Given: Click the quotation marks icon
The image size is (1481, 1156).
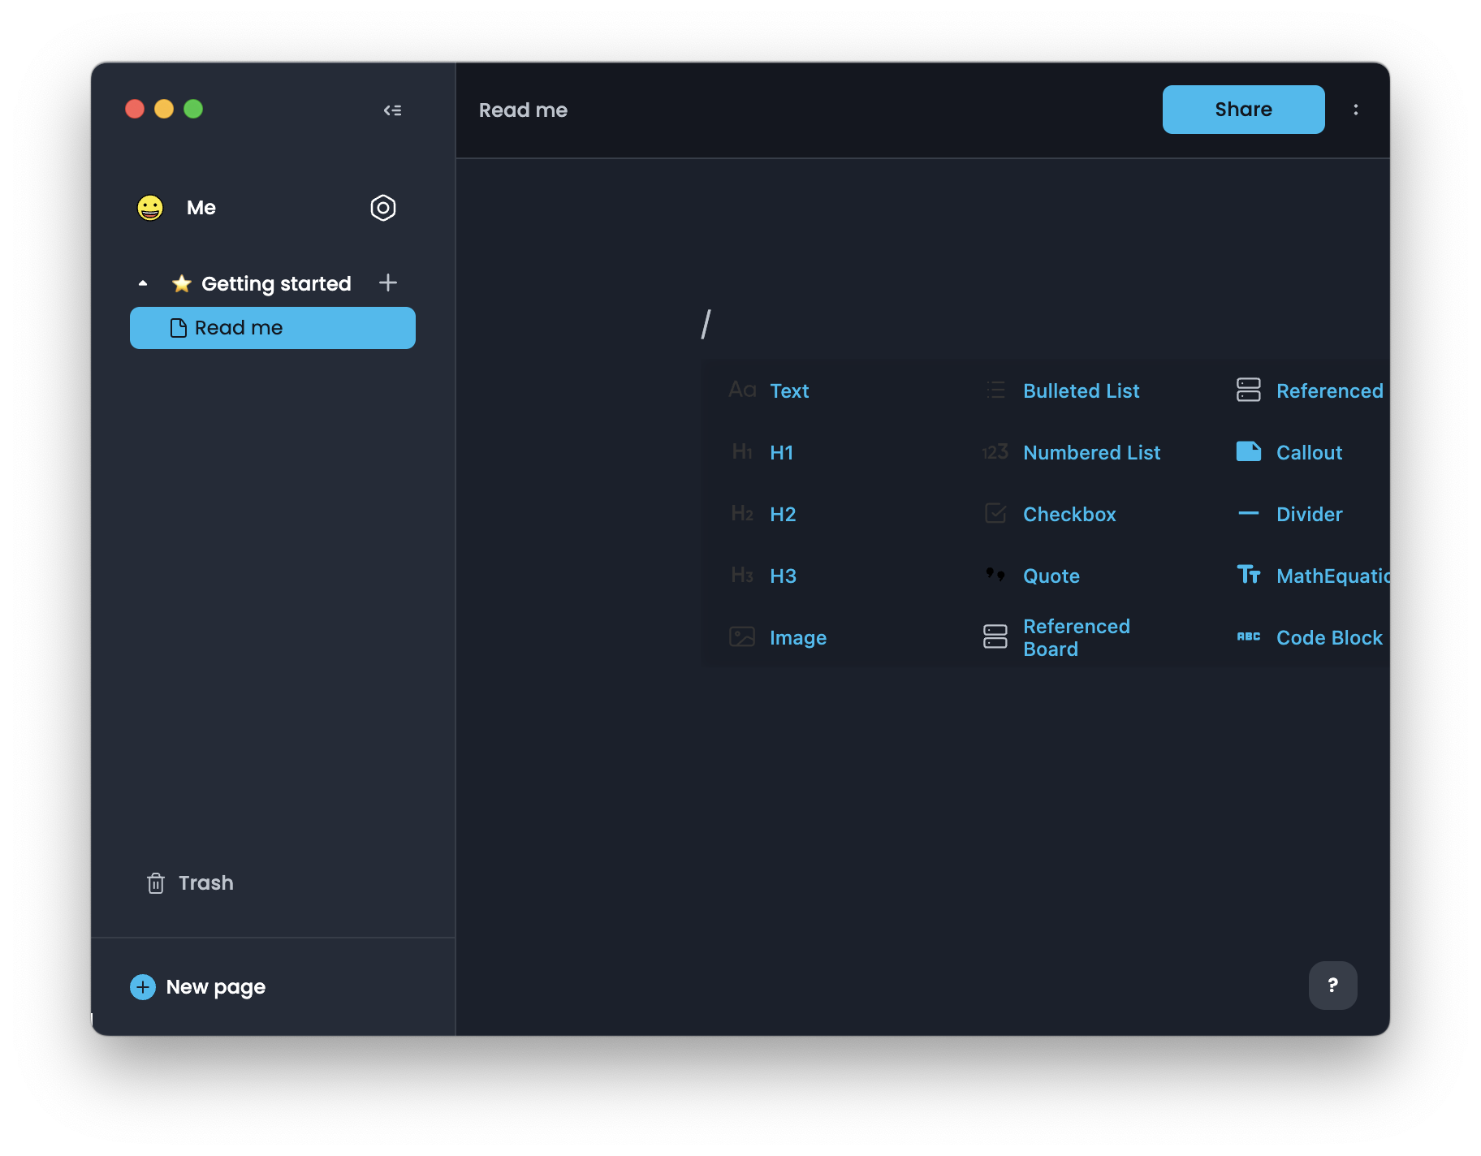Looking at the screenshot, I should [995, 575].
